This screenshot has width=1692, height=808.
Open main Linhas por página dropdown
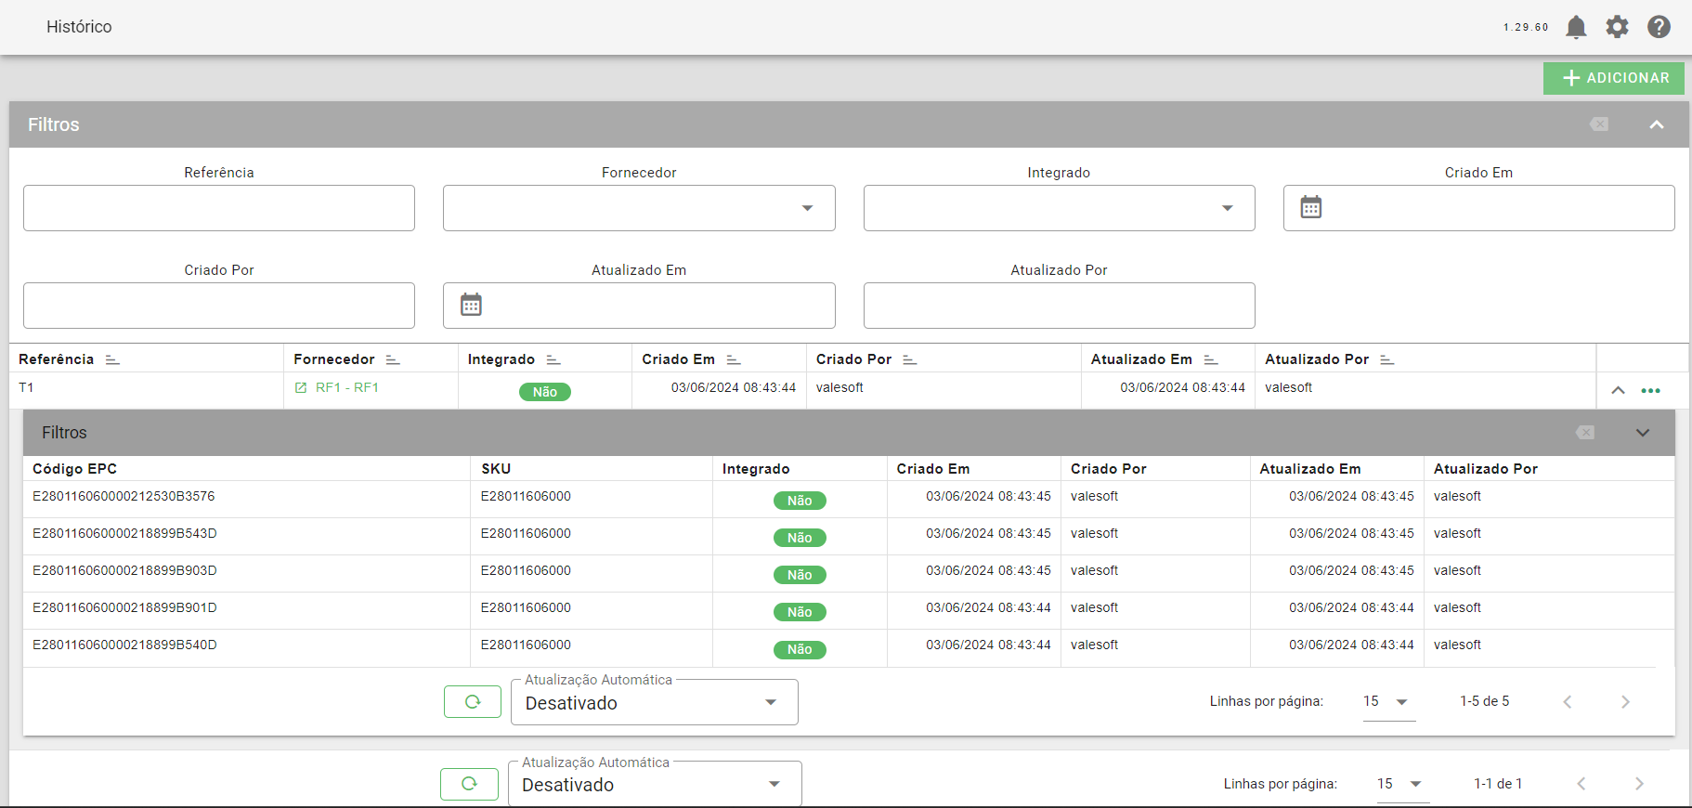pos(1402,784)
